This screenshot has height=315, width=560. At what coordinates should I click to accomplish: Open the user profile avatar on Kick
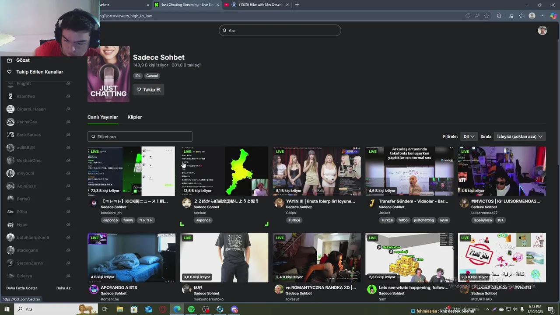(542, 30)
